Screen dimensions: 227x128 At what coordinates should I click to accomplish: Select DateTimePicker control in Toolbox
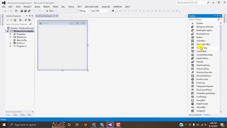(x=203, y=65)
